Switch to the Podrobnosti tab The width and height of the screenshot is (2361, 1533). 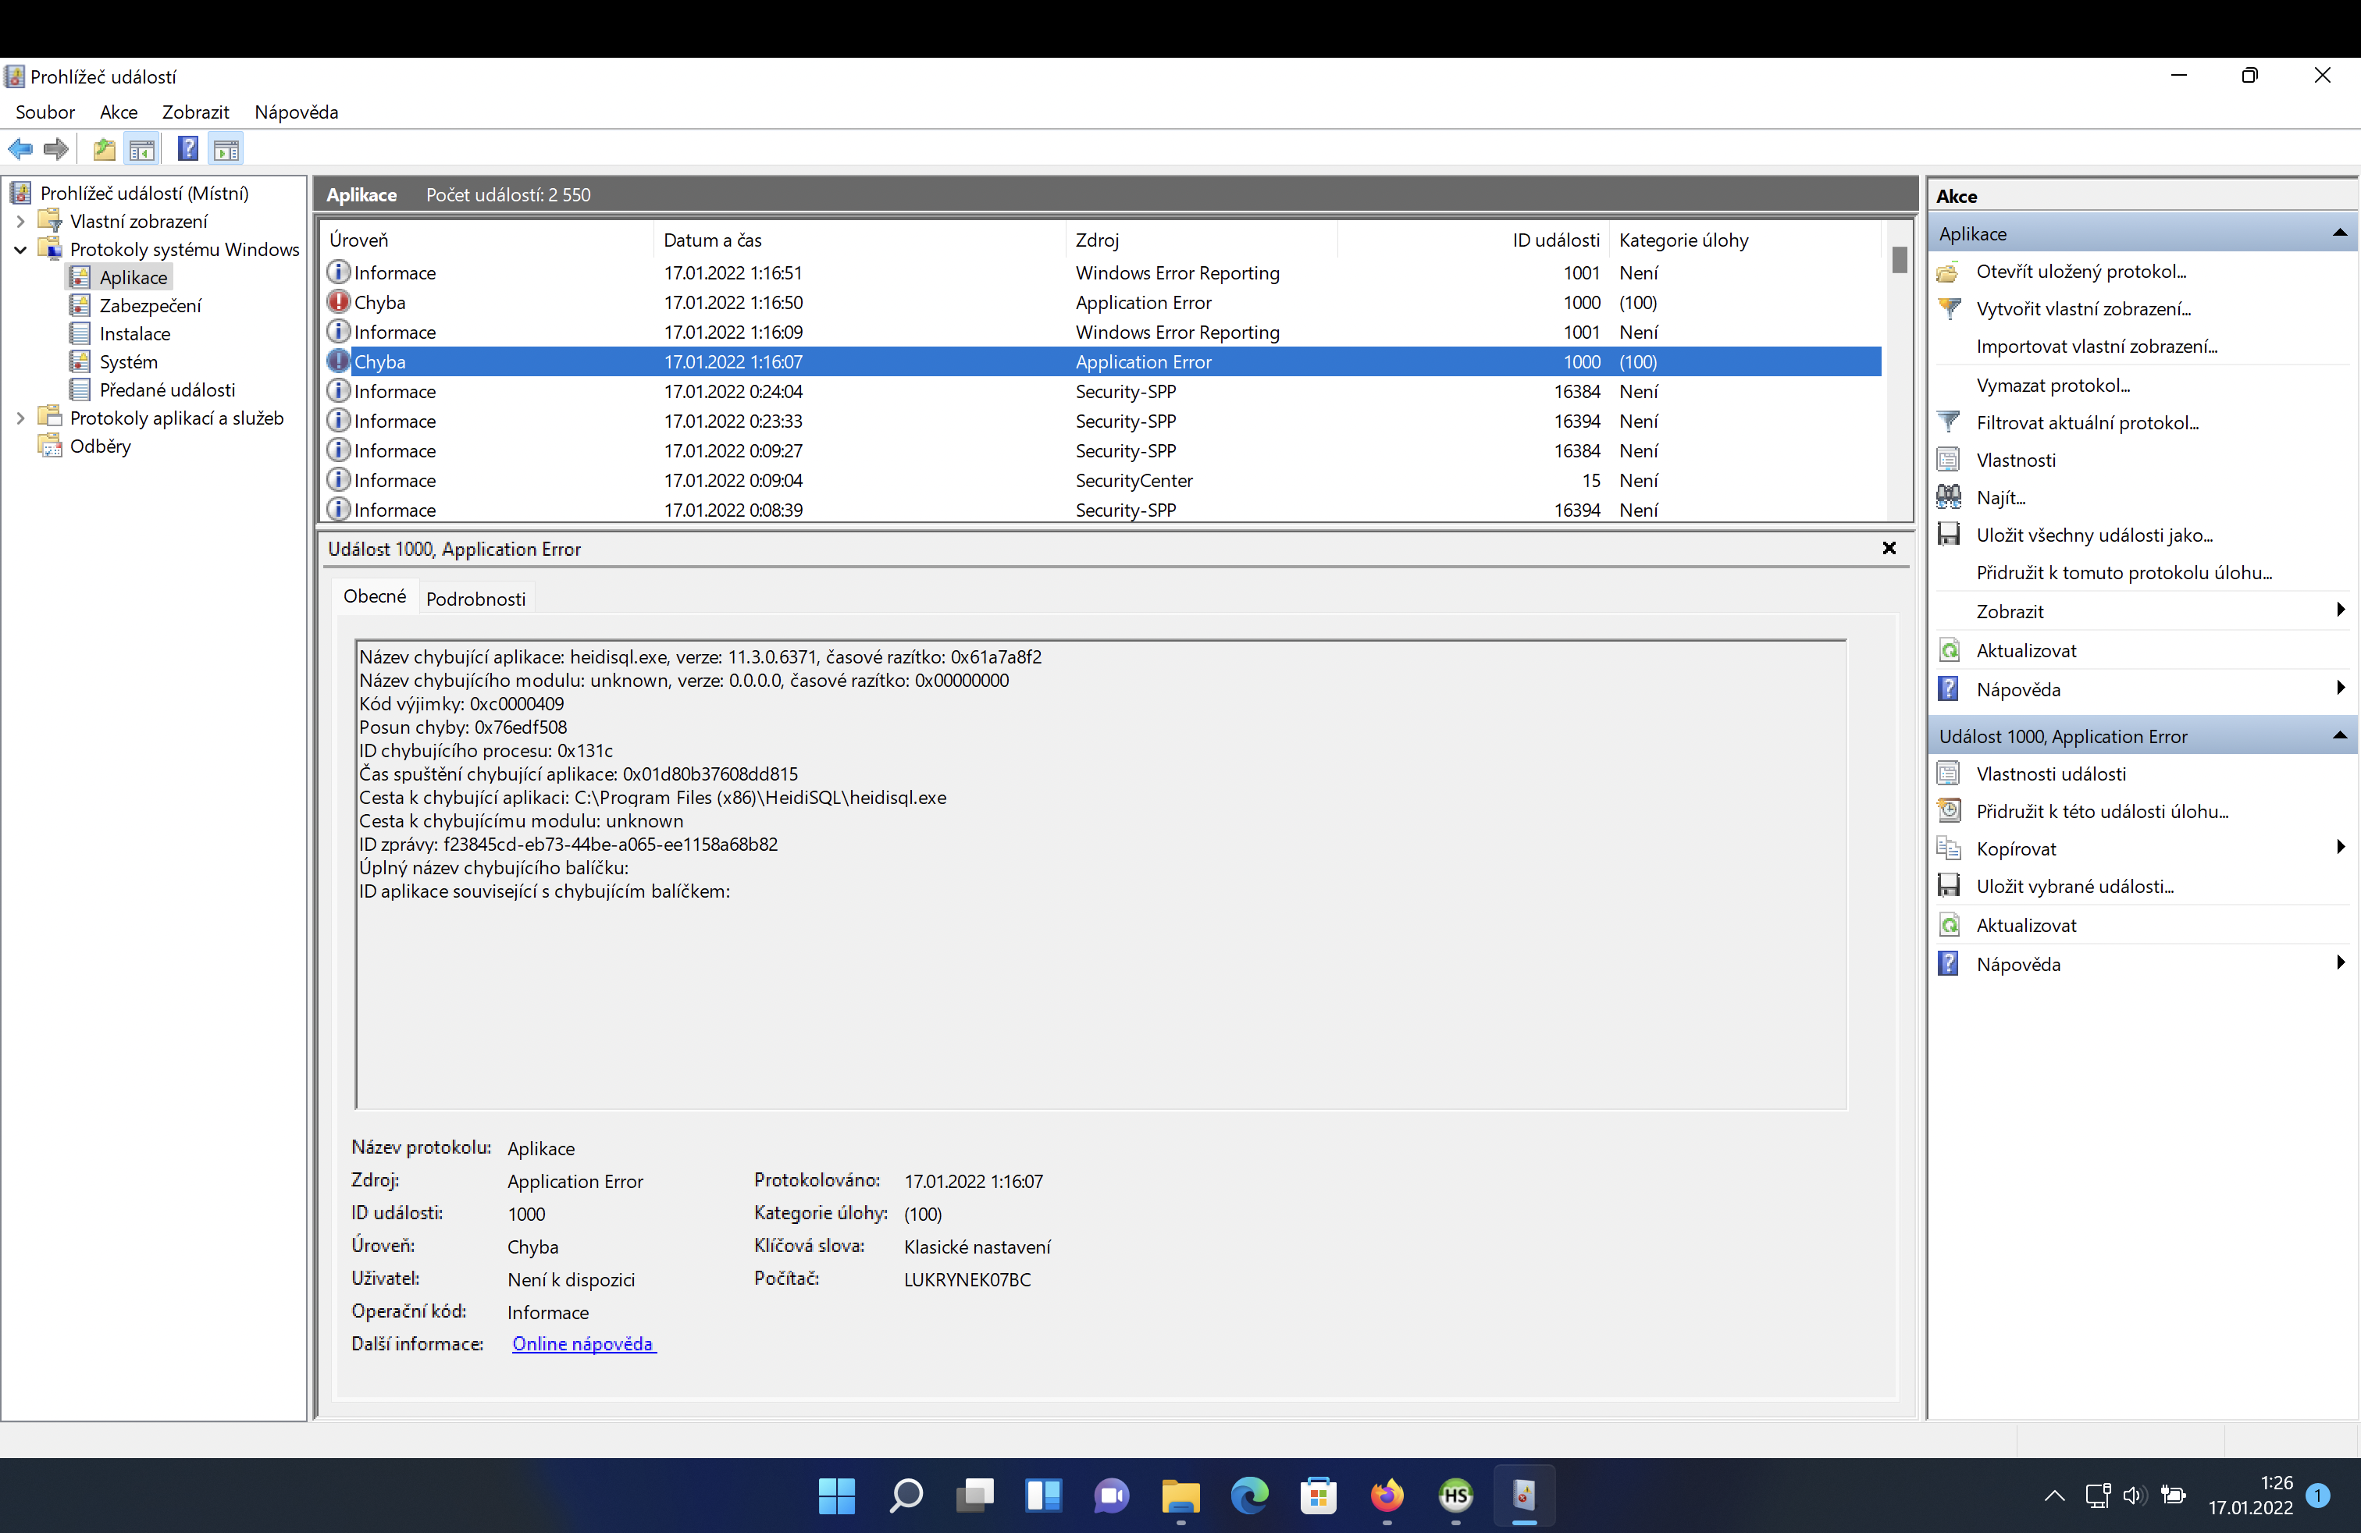click(475, 598)
